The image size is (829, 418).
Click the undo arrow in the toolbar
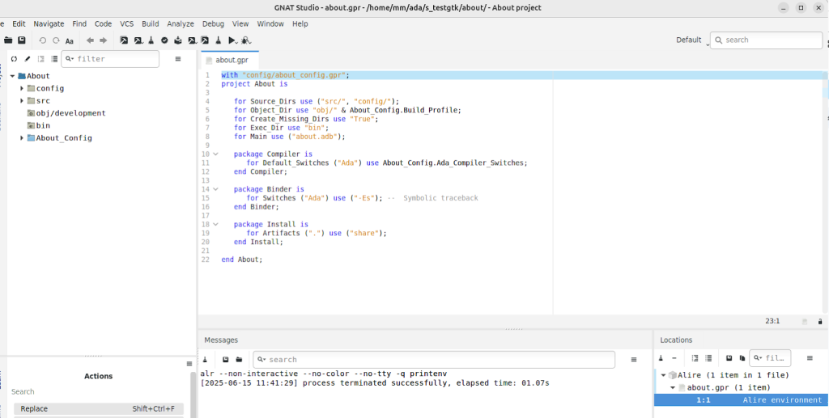42,40
